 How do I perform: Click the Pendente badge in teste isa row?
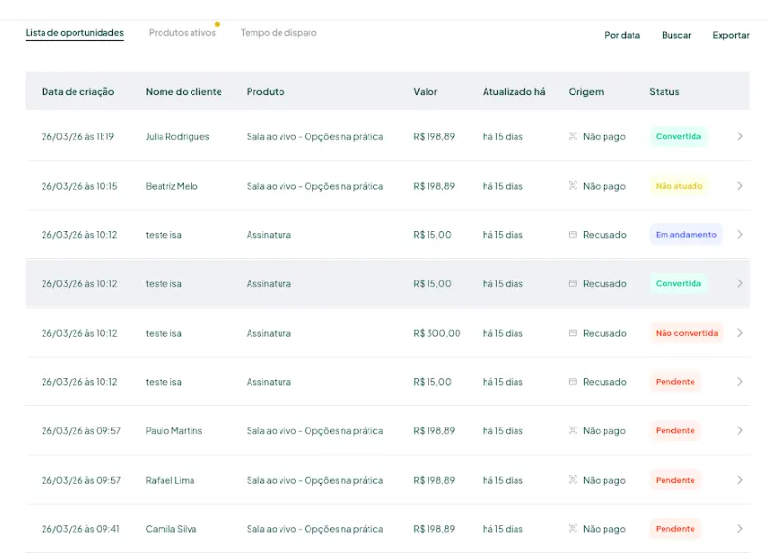point(675,381)
